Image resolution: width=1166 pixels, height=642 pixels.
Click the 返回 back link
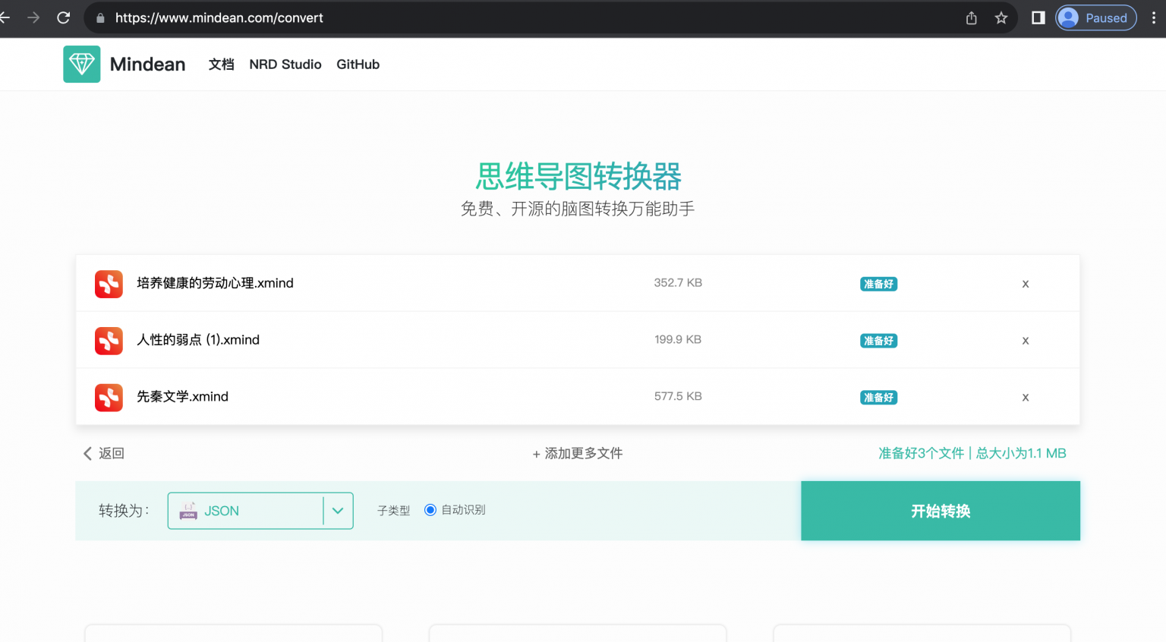[104, 453]
